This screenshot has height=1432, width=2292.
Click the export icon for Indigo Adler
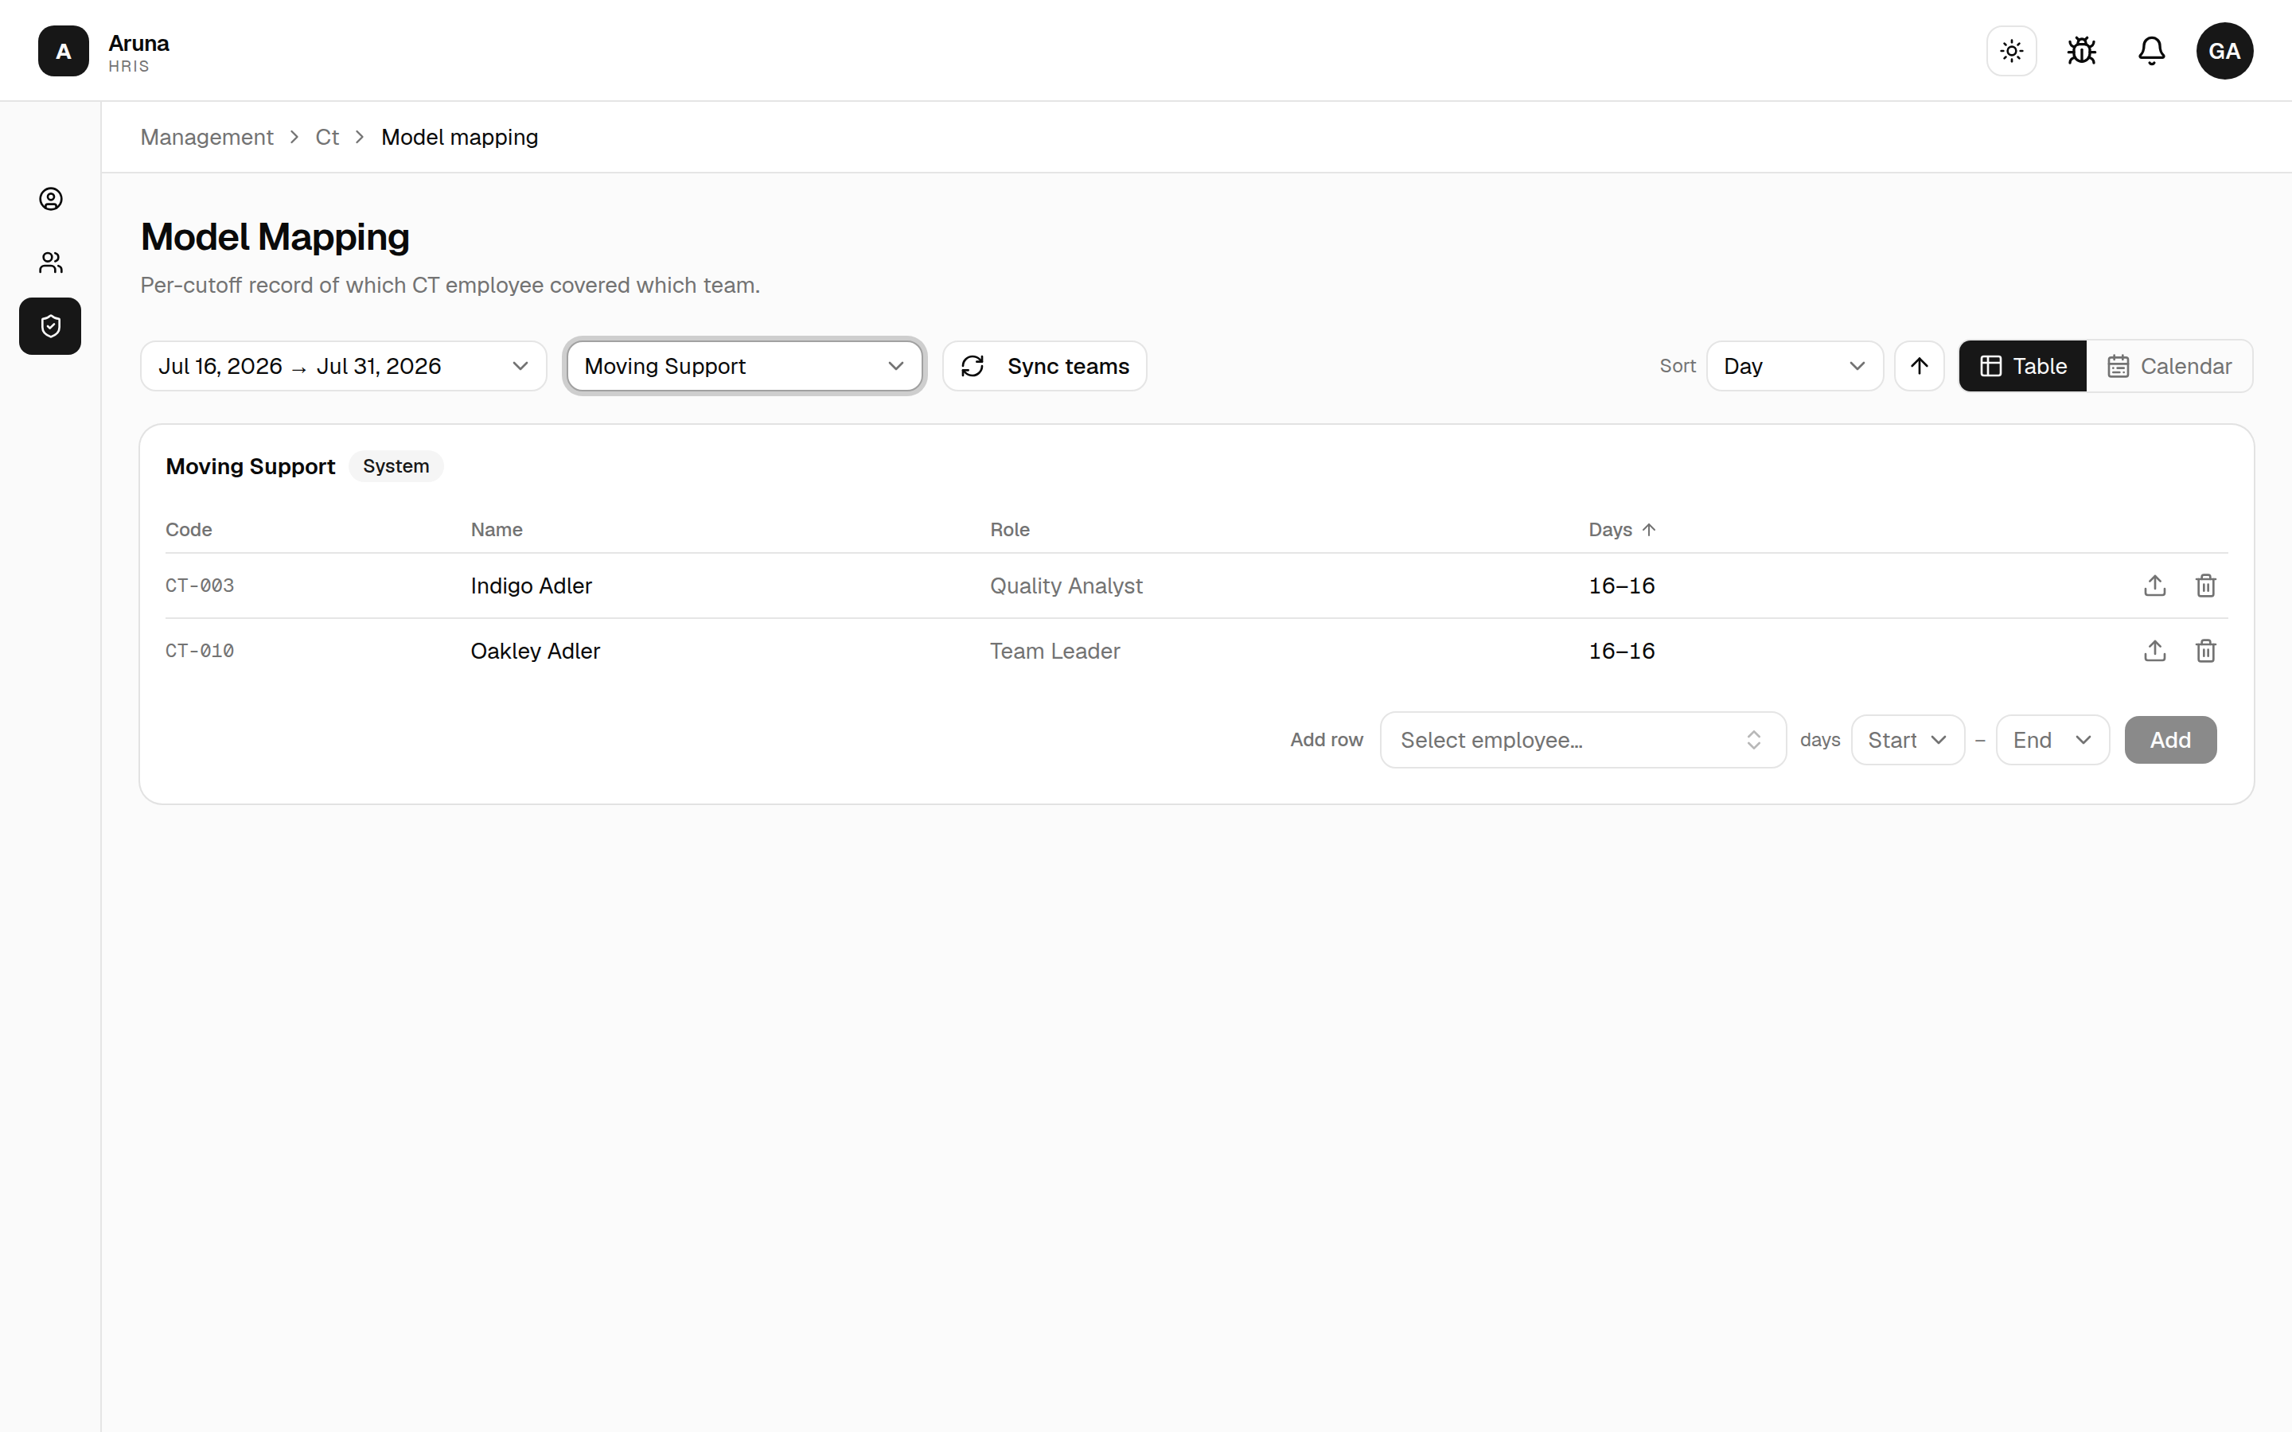tap(2154, 586)
